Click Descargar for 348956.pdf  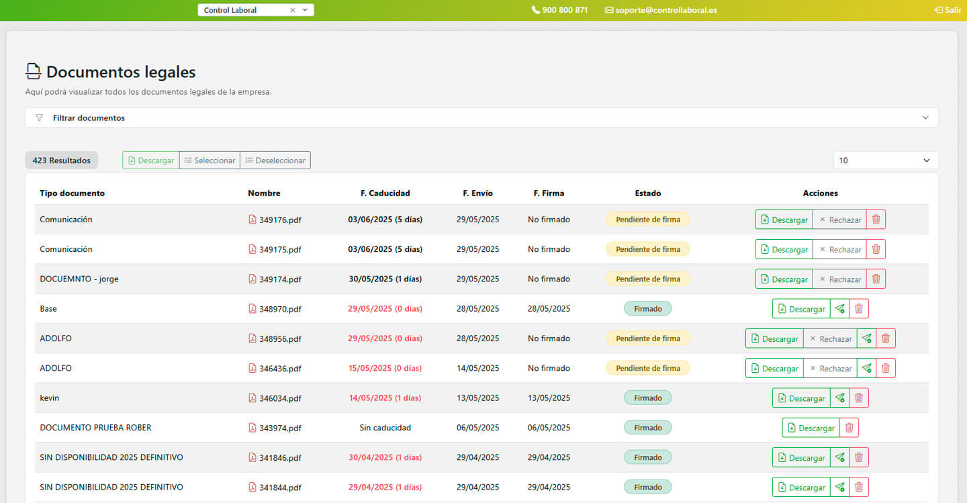tap(774, 338)
